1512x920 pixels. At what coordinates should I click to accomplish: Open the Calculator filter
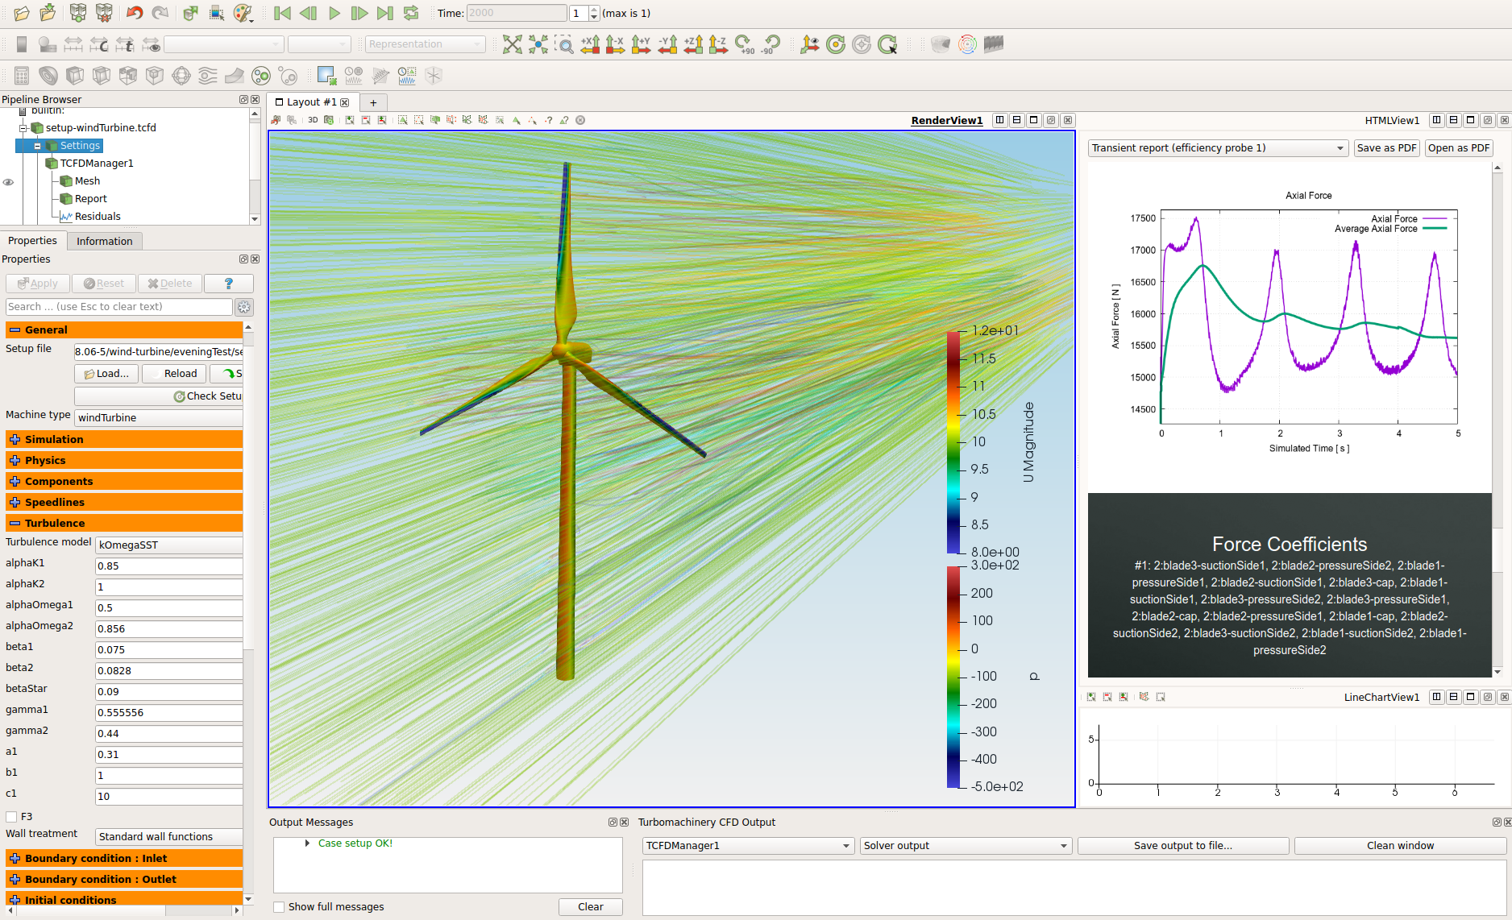tap(21, 75)
